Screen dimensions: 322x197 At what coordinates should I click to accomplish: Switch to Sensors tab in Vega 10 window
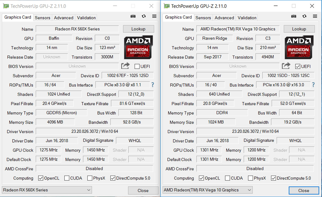point(203,18)
